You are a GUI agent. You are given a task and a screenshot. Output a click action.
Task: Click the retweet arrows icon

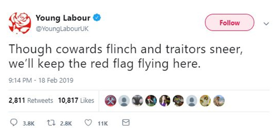click(x=51, y=123)
